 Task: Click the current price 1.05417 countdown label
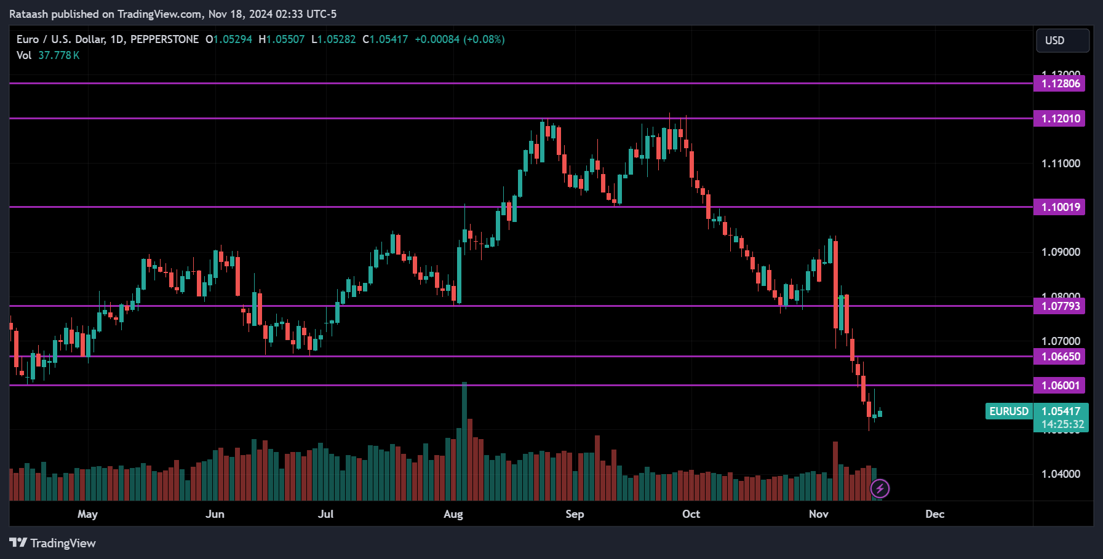coord(1061,418)
